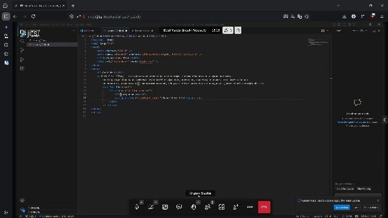The width and height of the screenshot is (388, 218).
Task: Toggle tile view layout
Action: click(222, 207)
